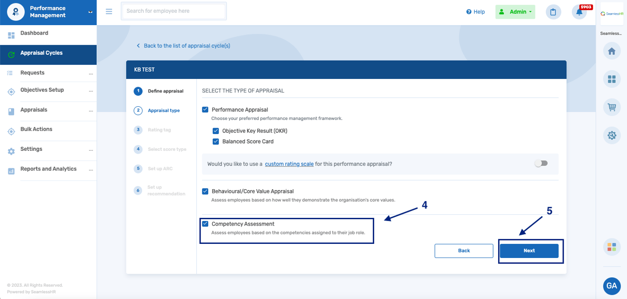This screenshot has width=627, height=299.
Task: Click the clipboard icon in header
Action: click(553, 12)
